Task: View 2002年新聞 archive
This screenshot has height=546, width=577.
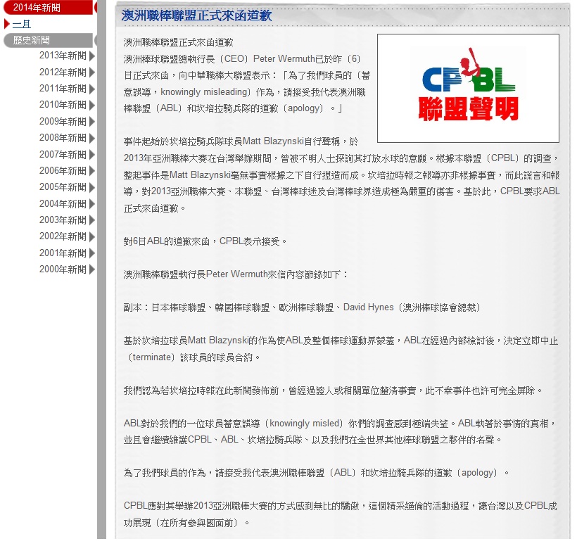Action: 63,236
